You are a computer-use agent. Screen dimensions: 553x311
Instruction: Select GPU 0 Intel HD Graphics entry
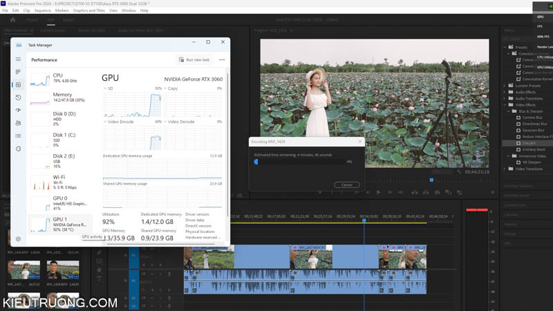point(60,203)
